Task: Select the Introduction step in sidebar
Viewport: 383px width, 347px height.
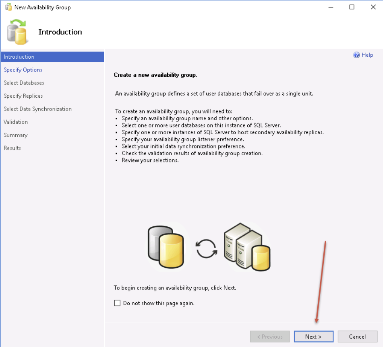Action: [52, 57]
